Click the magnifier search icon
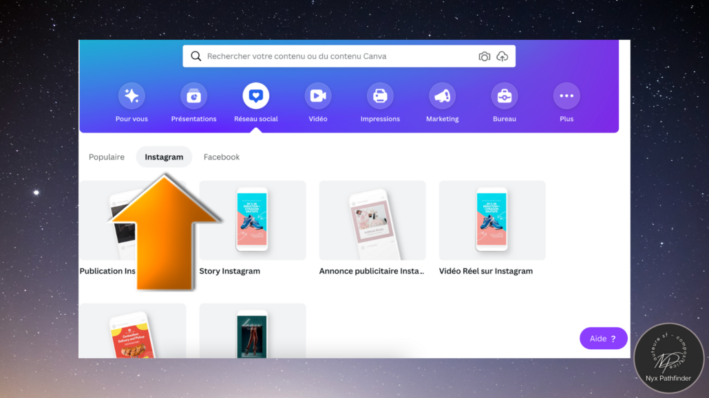Screen dimensions: 709x398 pyautogui.click(x=195, y=56)
